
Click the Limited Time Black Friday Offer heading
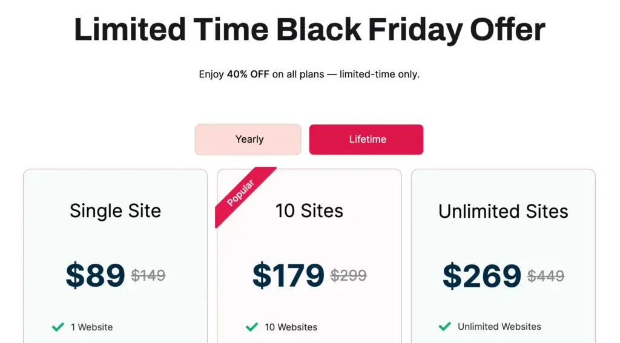309,30
